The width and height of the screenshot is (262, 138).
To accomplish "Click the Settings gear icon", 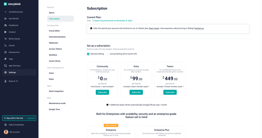I will click(6, 72).
